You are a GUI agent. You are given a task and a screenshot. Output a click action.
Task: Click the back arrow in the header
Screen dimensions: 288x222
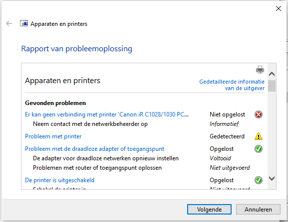coord(9,23)
